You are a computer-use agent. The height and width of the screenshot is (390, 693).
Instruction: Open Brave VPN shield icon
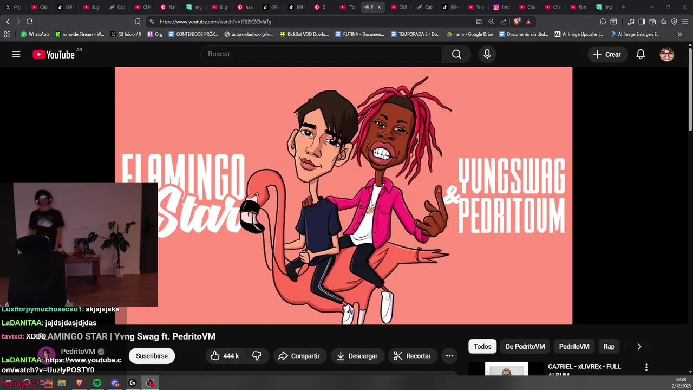pyautogui.click(x=674, y=22)
